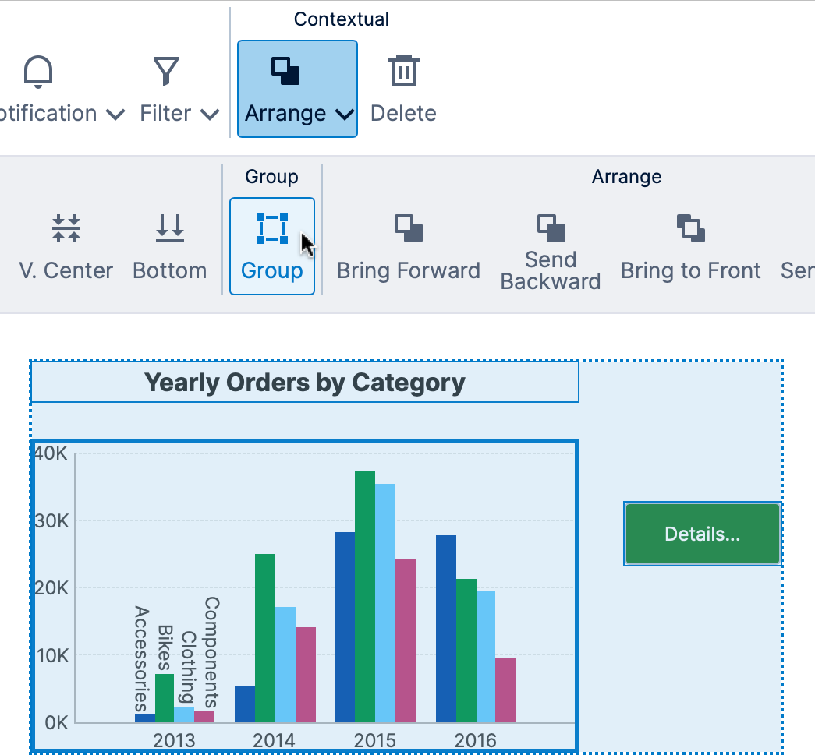
Task: Select the Yearly Orders by Category title
Action: click(x=304, y=383)
